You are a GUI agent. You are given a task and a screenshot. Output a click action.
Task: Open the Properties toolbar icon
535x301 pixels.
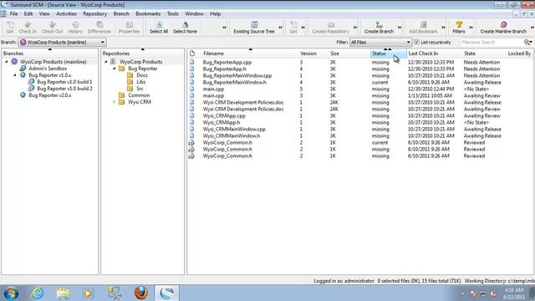pyautogui.click(x=129, y=28)
